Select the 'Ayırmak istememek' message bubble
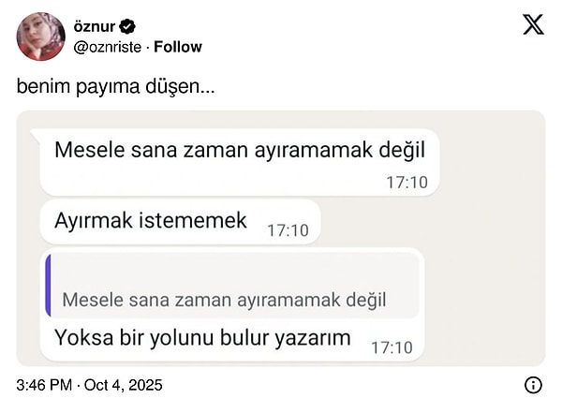Image resolution: width=562 pixels, height=413 pixels. [180, 222]
